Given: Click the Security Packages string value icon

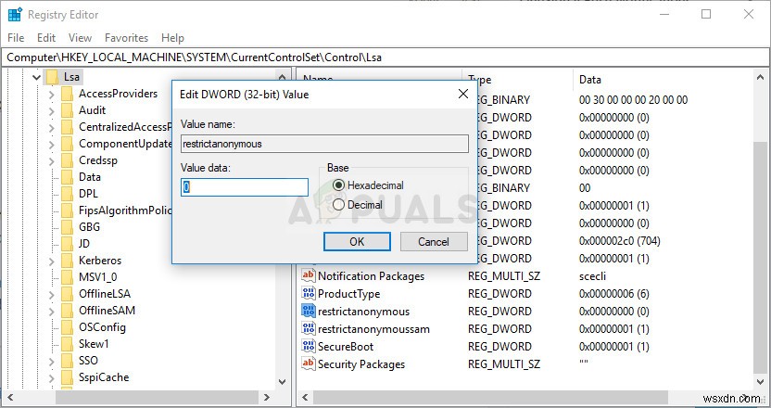Looking at the screenshot, I should pos(309,363).
